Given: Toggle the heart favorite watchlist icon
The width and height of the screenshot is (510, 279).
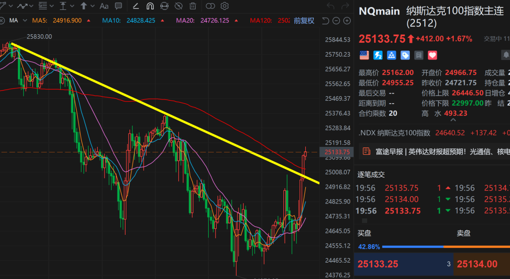Looking at the screenshot, I should pos(432,55).
